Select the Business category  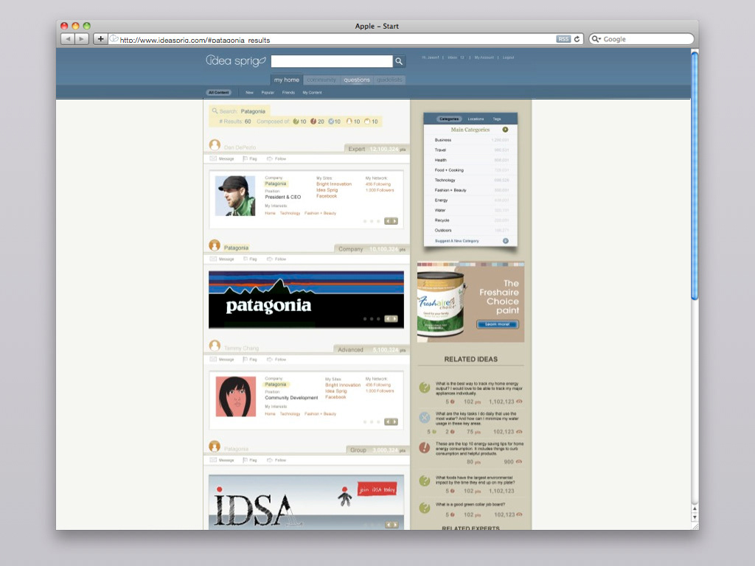443,140
